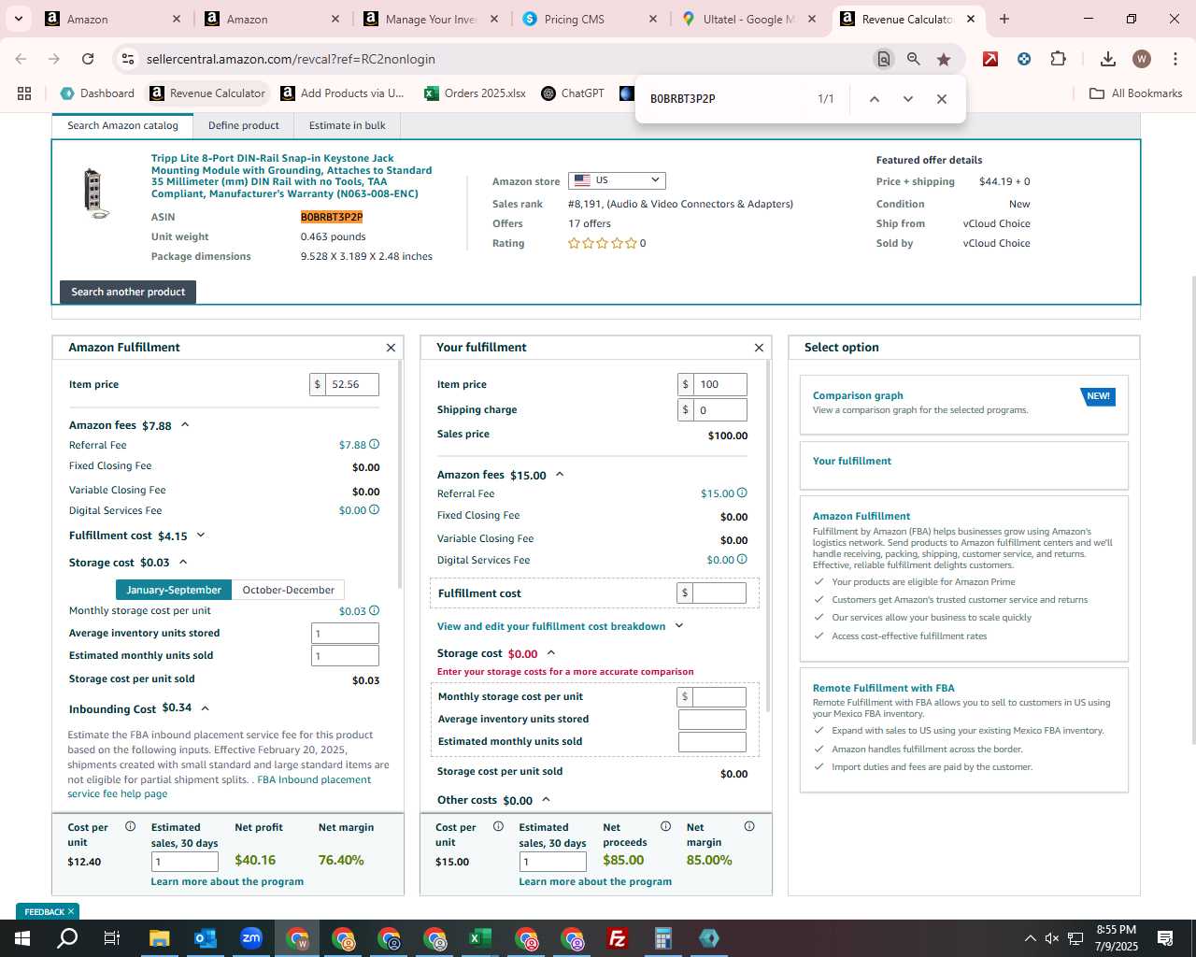Go to previous find result arrow
This screenshot has height=957, width=1196.
(875, 99)
